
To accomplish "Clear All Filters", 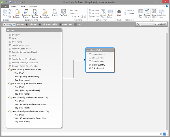I will 103,14.
